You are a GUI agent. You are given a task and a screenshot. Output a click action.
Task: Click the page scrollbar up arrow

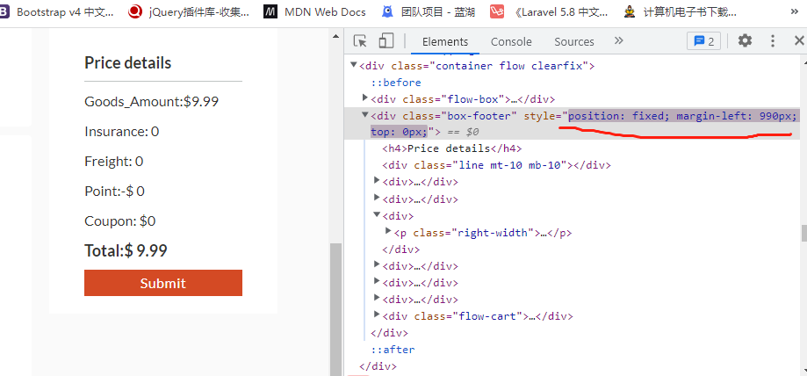336,36
